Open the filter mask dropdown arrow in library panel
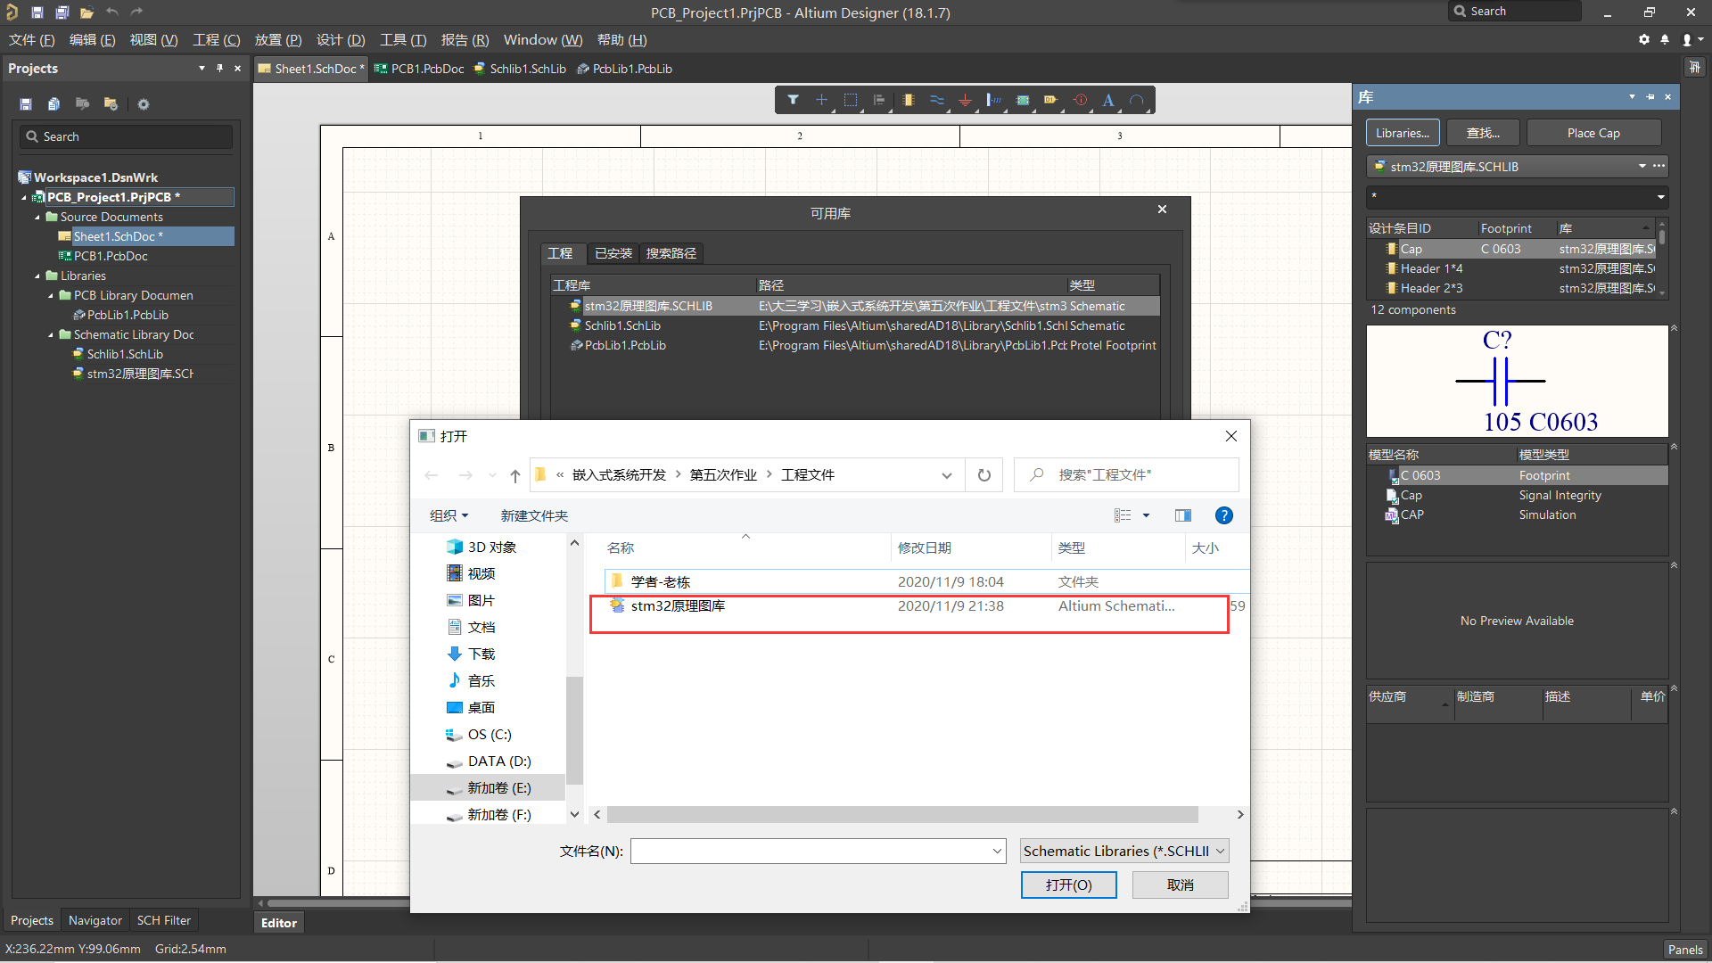This screenshot has height=963, width=1712. [1660, 197]
